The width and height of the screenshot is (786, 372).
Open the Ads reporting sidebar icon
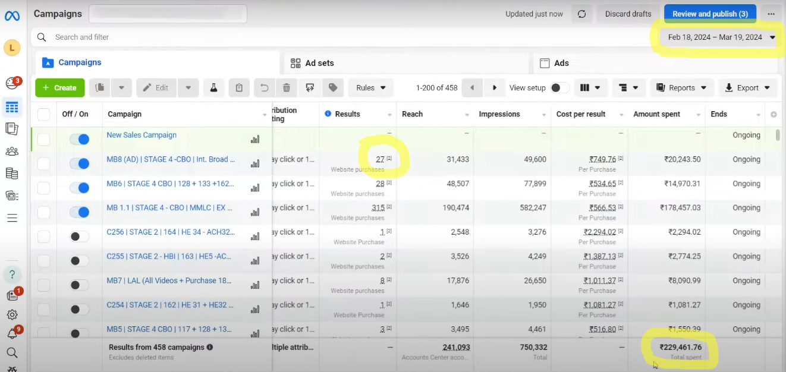(x=12, y=128)
